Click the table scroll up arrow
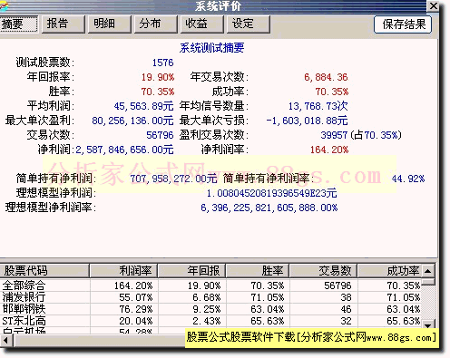This screenshot has width=450, height=358. coord(428,271)
